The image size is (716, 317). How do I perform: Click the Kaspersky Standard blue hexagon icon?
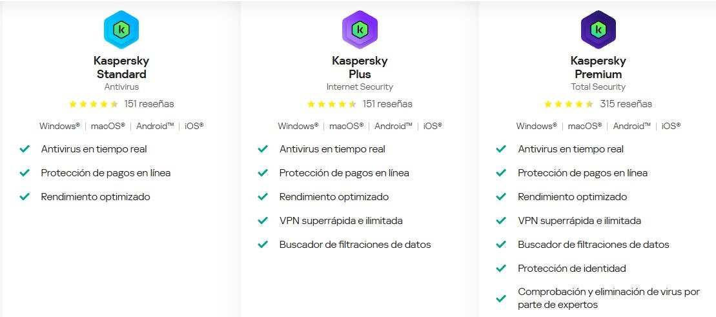(x=121, y=30)
